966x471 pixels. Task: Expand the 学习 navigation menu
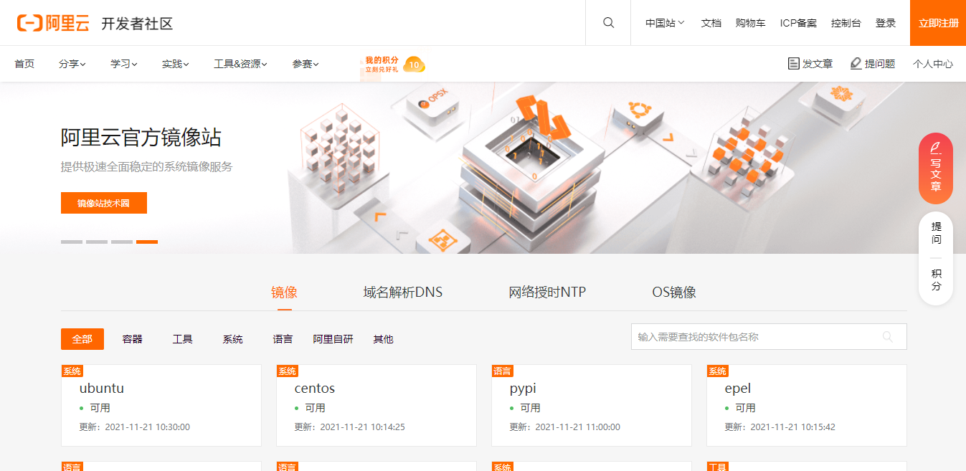pos(123,63)
